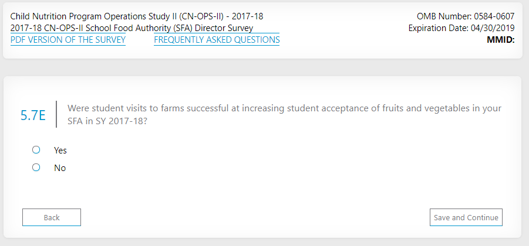529x246 pixels.
Task: Click the vertical divider beside 5.7E
Action: click(x=57, y=114)
